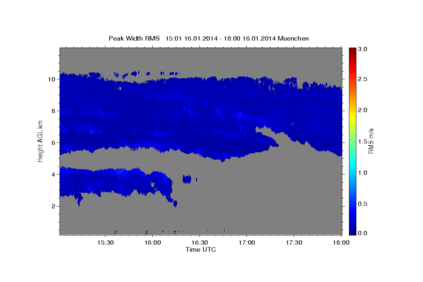Image resolution: width=423 pixels, height=282 pixels.
Task: Click the 'Height AGL km' axis title
Action: [x=41, y=141]
